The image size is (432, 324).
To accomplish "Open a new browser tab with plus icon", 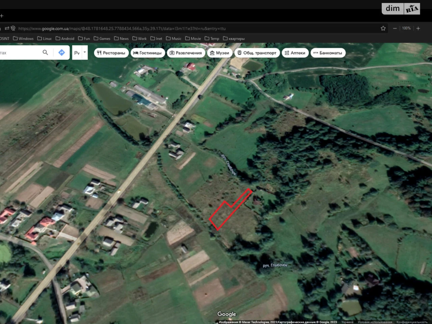I will tap(1, 16).
